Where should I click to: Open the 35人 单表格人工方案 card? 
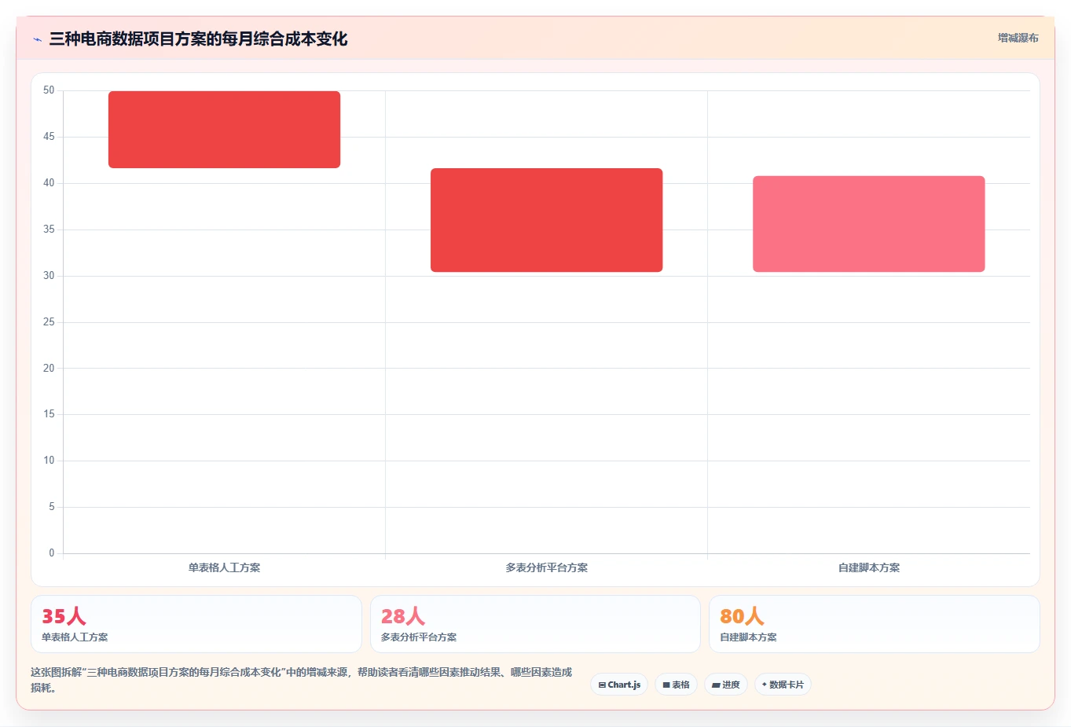pyautogui.click(x=196, y=624)
